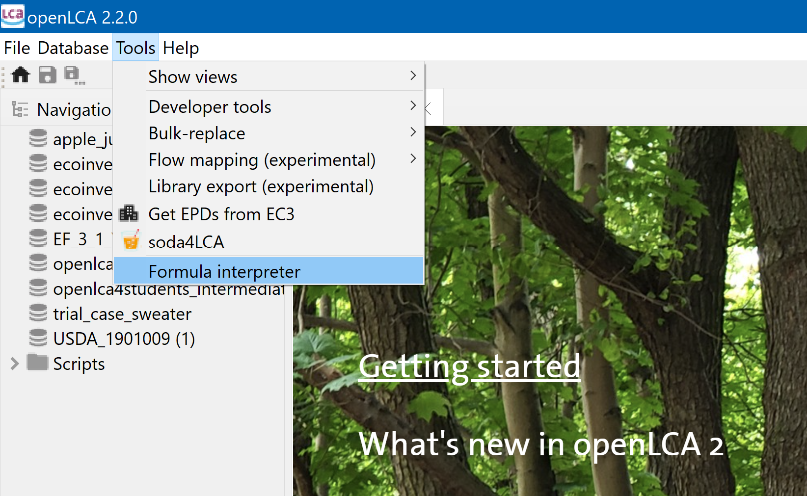Select Formula interpreter menu entry
Image resolution: width=807 pixels, height=496 pixels.
269,271
